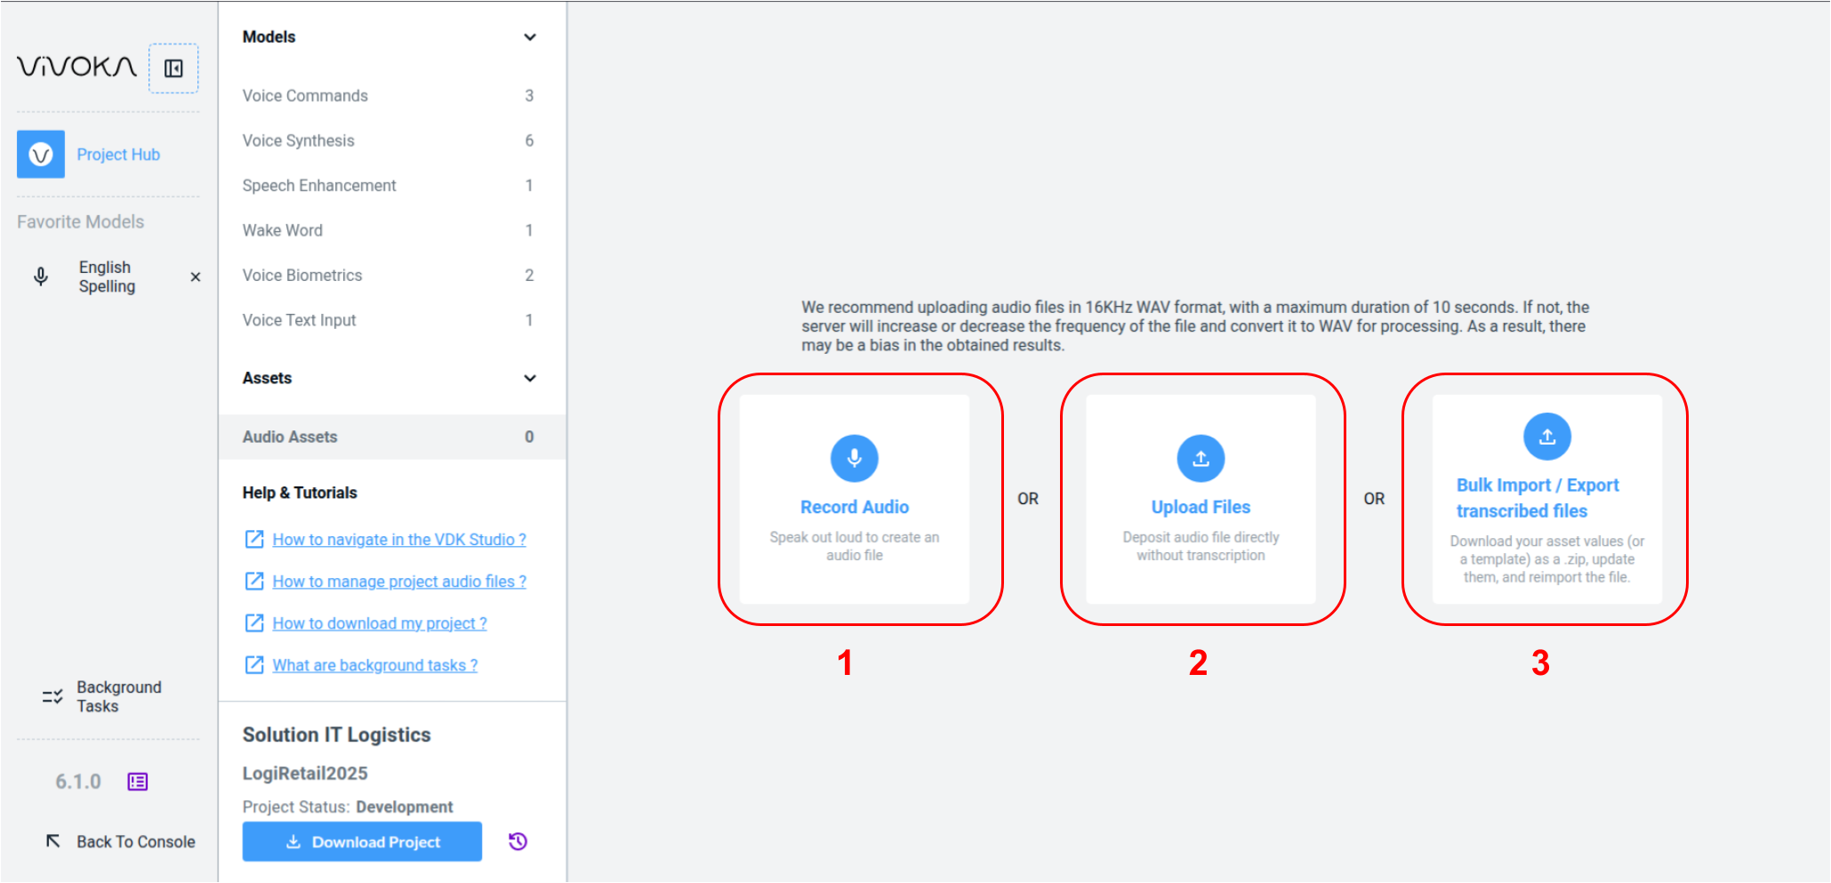This screenshot has height=883, width=1831.
Task: Open Voice Commands models list
Action: pos(305,96)
